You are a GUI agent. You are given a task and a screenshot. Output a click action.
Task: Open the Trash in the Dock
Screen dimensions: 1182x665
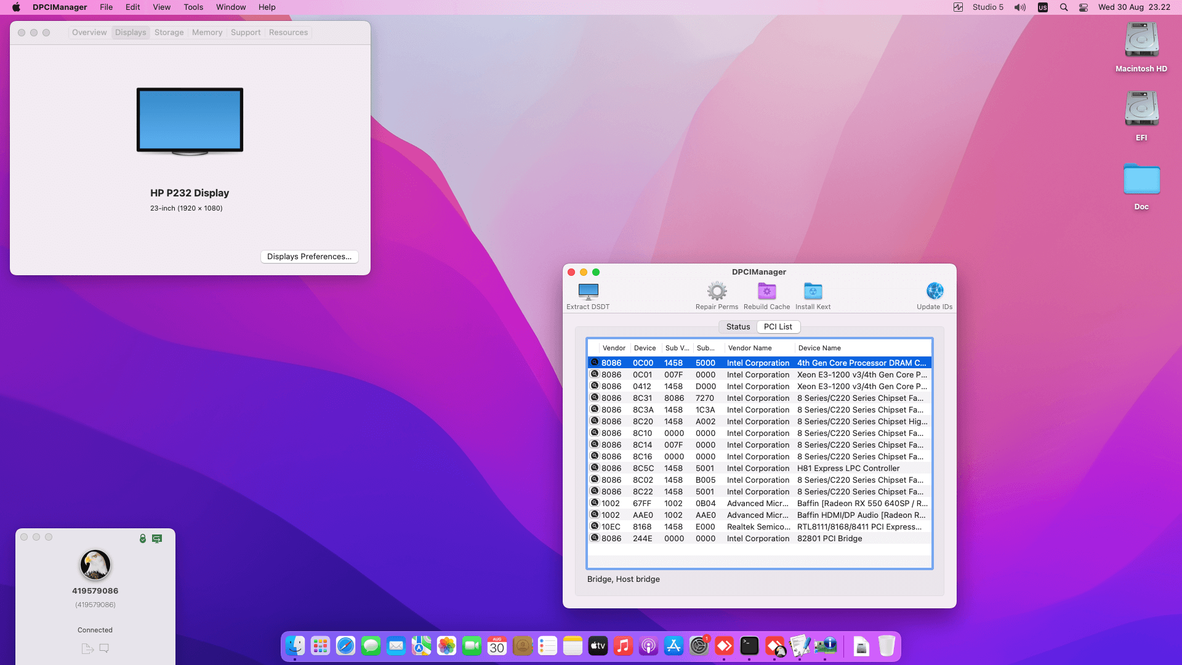pos(886,646)
